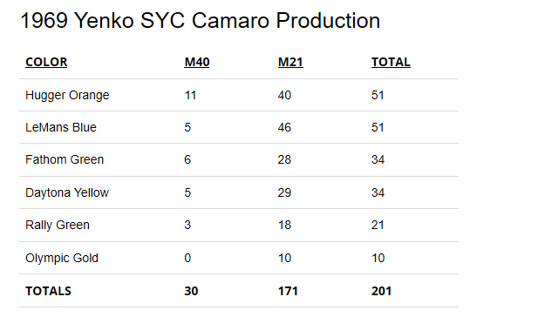This screenshot has height=317, width=538.
Task: Click the grand total value 201
Action: click(381, 291)
